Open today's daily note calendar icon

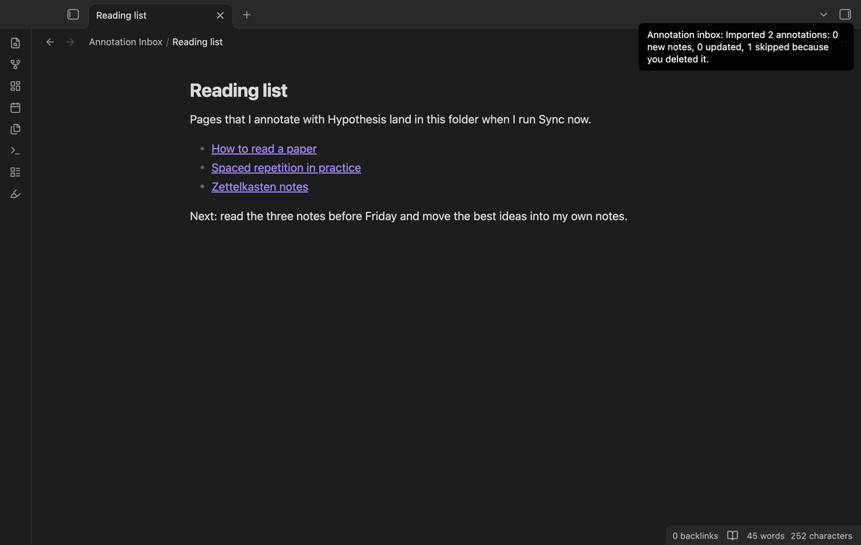pos(16,108)
